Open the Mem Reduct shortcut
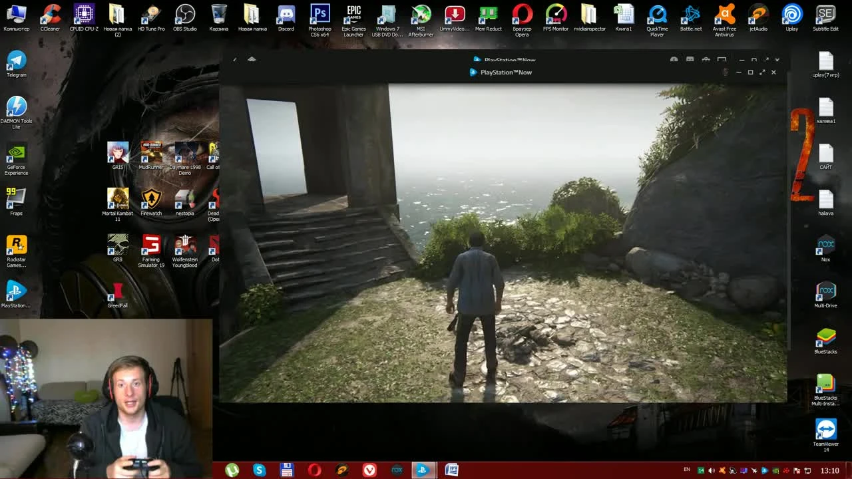852x479 pixels. pyautogui.click(x=489, y=18)
